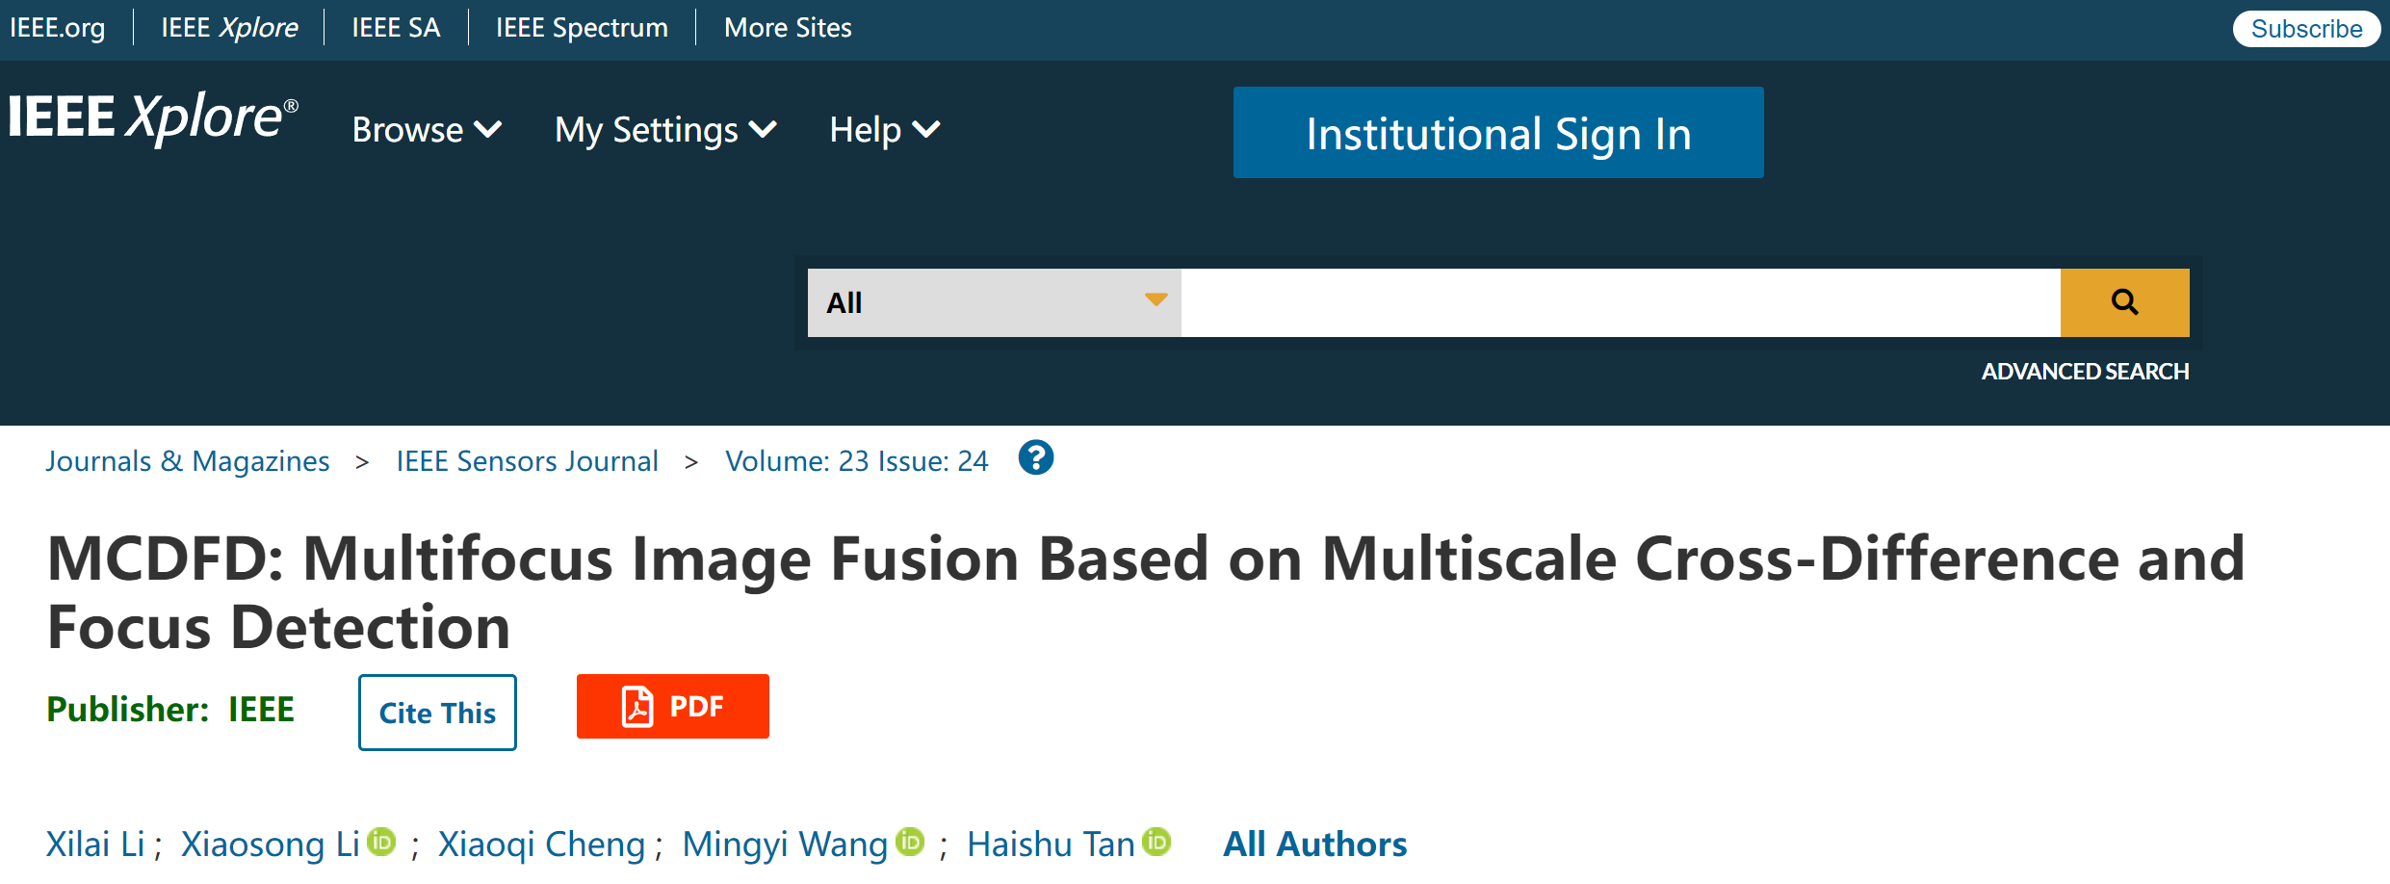Open the IEEE Spectrum site link
The height and width of the screenshot is (884, 2390).
[x=582, y=28]
